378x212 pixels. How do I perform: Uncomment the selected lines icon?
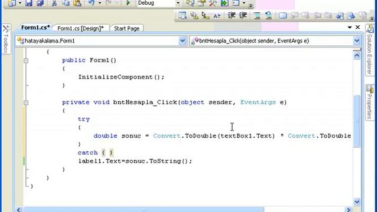[268, 16]
